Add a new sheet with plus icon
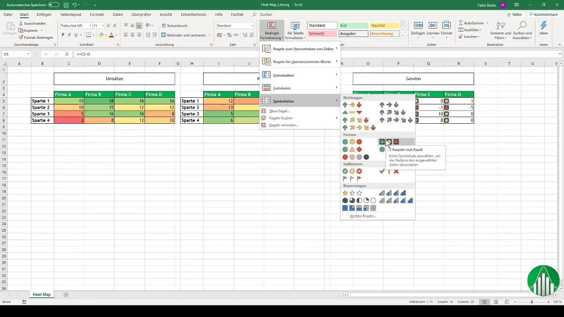Viewport: 564px width, 317px height. (66, 294)
